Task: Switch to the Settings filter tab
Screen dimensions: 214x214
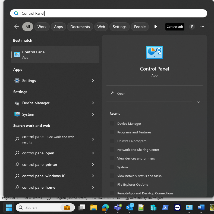Action: (x=119, y=27)
